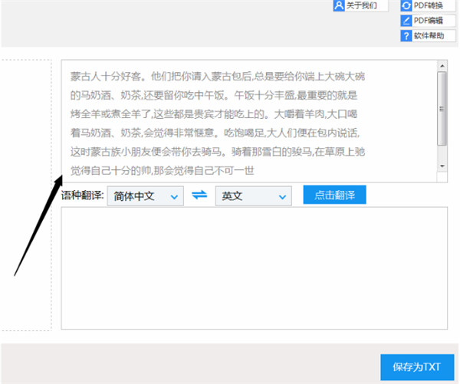This screenshot has height=384, width=460.
Task: Open the 关于我们 user icon
Action: (339, 5)
